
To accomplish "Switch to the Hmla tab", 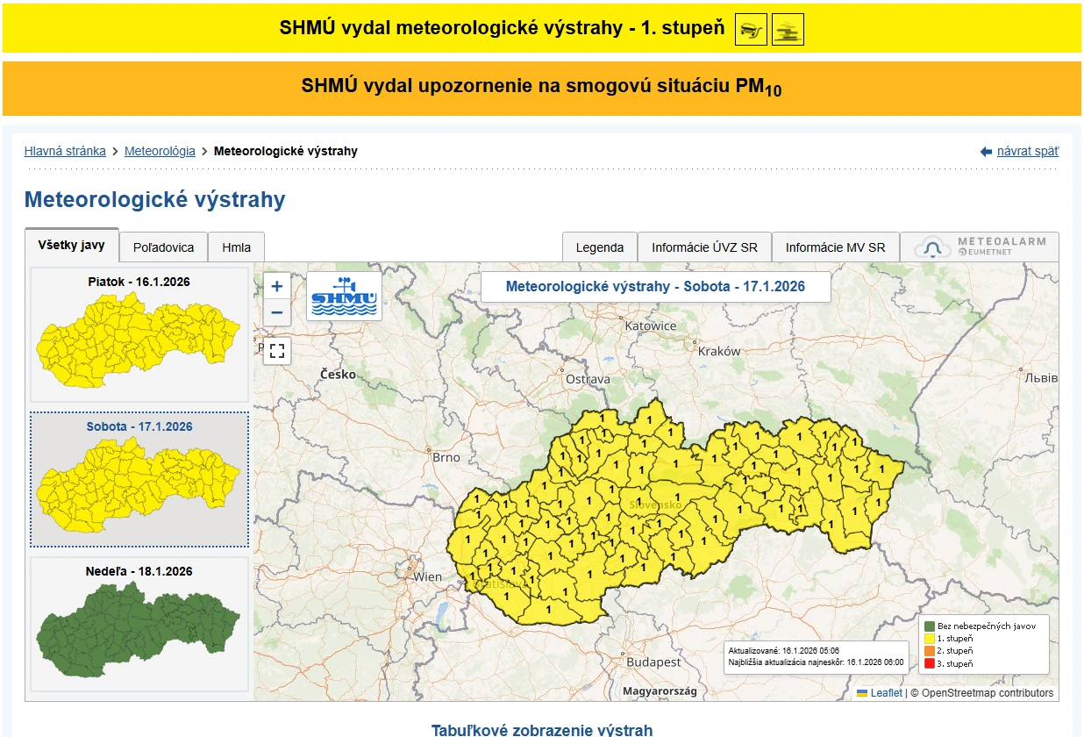I will pos(236,247).
